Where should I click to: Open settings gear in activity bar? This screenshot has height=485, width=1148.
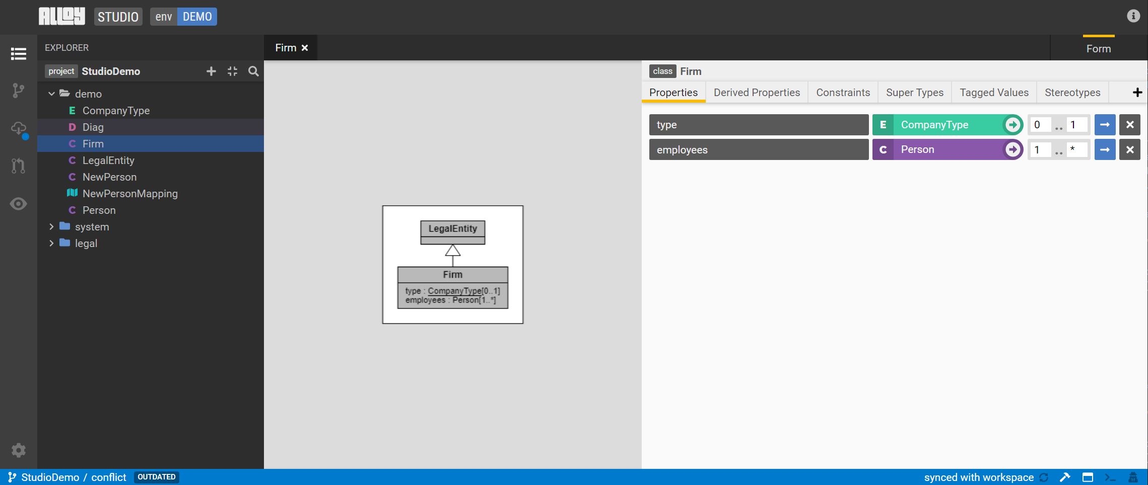click(19, 450)
